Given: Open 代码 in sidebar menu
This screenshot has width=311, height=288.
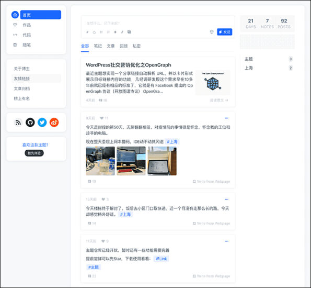Looking at the screenshot, I should [27, 35].
